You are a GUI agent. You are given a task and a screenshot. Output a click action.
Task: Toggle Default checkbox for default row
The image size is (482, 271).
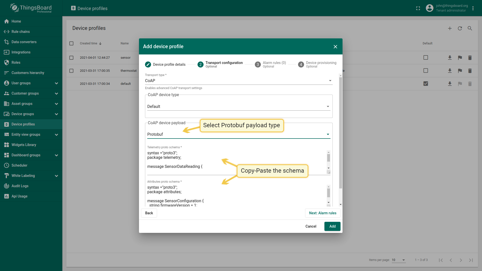tap(426, 84)
